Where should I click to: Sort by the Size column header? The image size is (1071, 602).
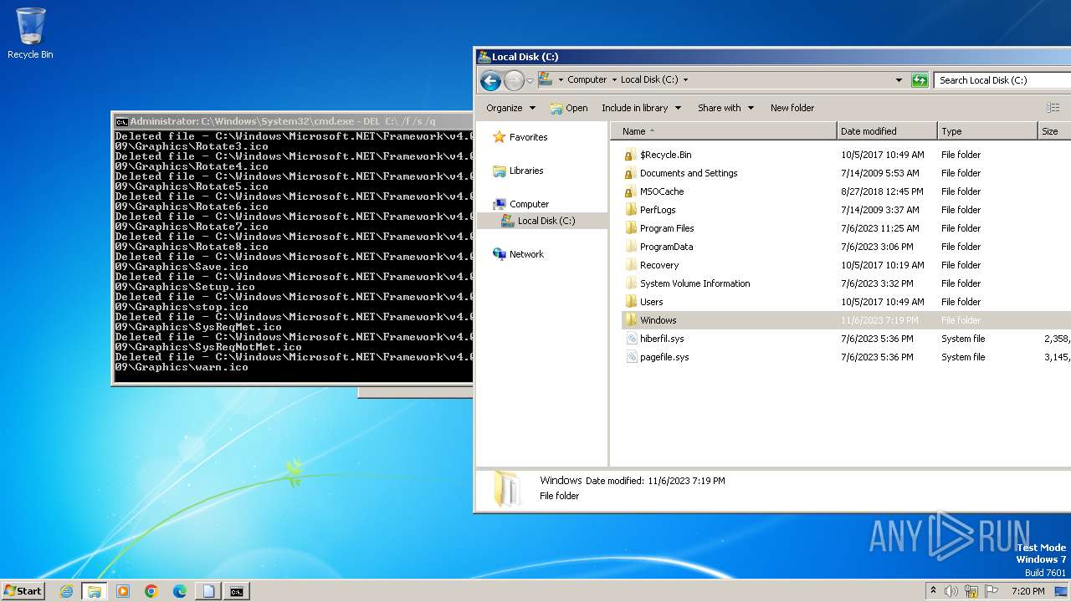1054,131
